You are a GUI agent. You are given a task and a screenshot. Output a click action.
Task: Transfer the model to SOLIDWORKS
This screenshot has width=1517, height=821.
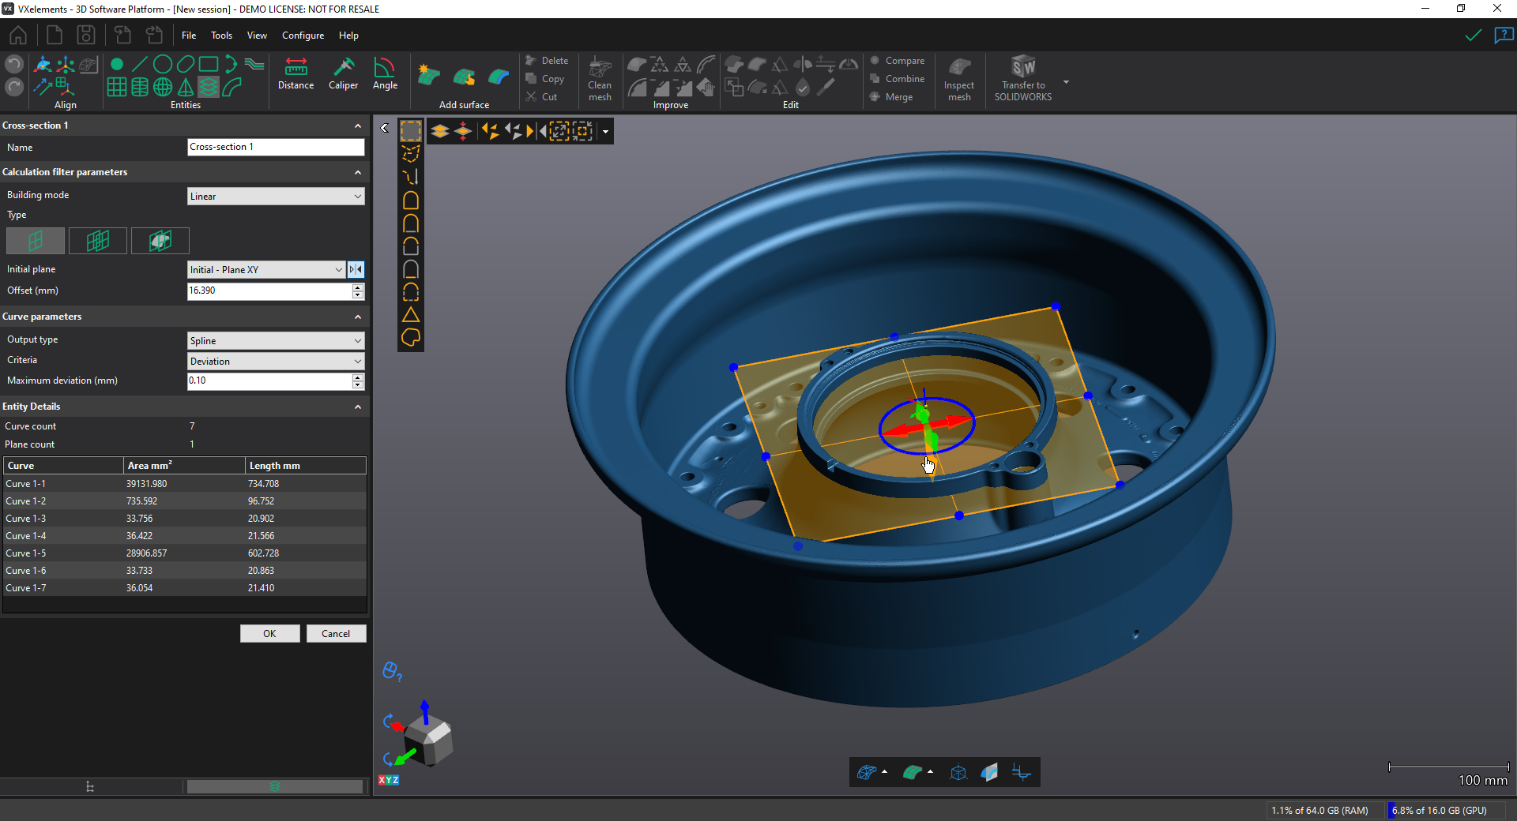pyautogui.click(x=1024, y=77)
